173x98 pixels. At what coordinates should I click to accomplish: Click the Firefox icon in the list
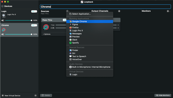(70, 28)
